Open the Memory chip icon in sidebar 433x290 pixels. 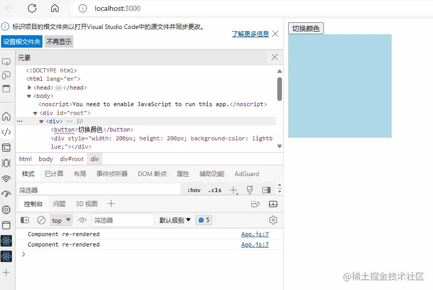(6, 210)
